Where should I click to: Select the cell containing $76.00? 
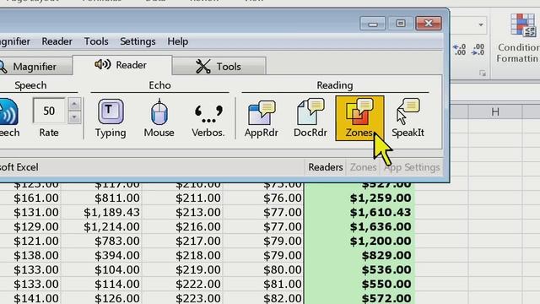pyautogui.click(x=263, y=198)
